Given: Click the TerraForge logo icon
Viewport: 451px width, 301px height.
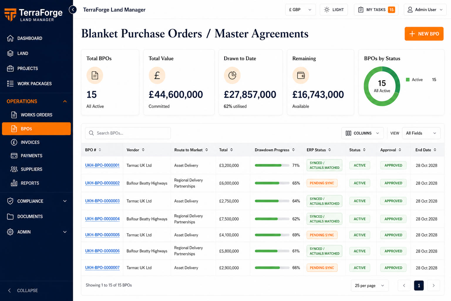Looking at the screenshot, I should (x=11, y=15).
